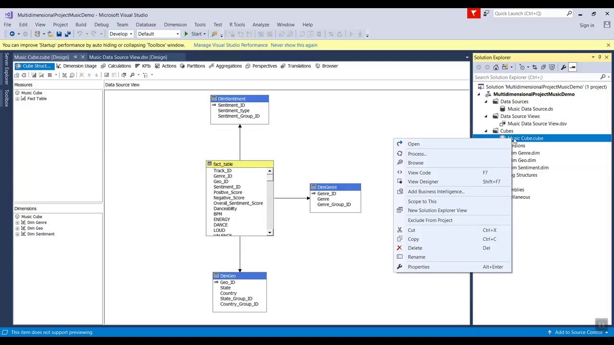Click Sync with Active Document icon
The width and height of the screenshot is (614, 345).
coord(535,67)
